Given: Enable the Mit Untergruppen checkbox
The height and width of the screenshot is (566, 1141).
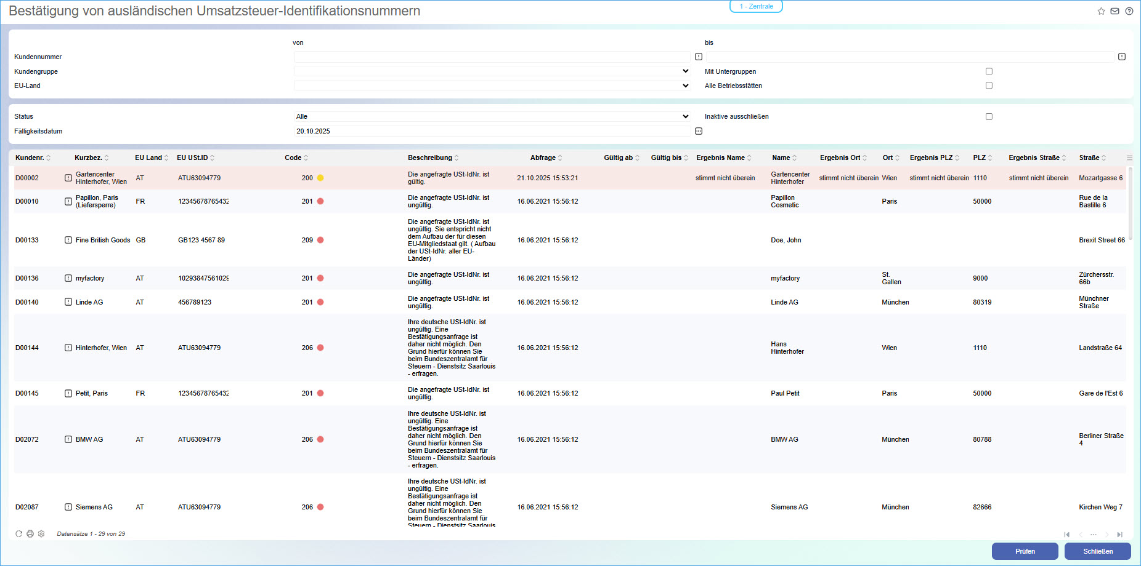Looking at the screenshot, I should [x=989, y=71].
